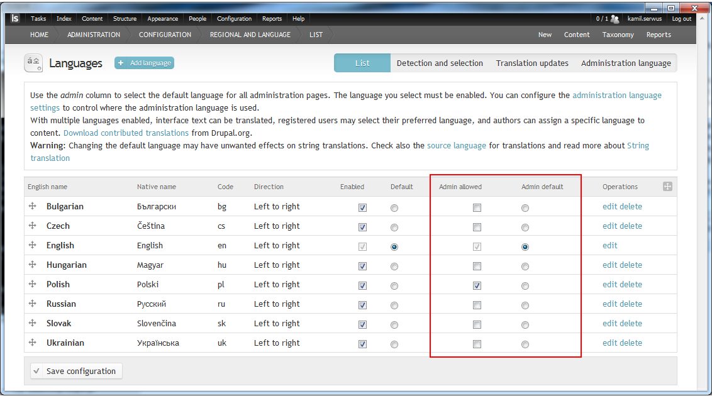Log out of the site
This screenshot has height=396, width=712.
tap(682, 19)
